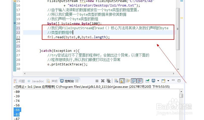
Task: Click line number 26 in the gutter
Action: pos(18,51)
